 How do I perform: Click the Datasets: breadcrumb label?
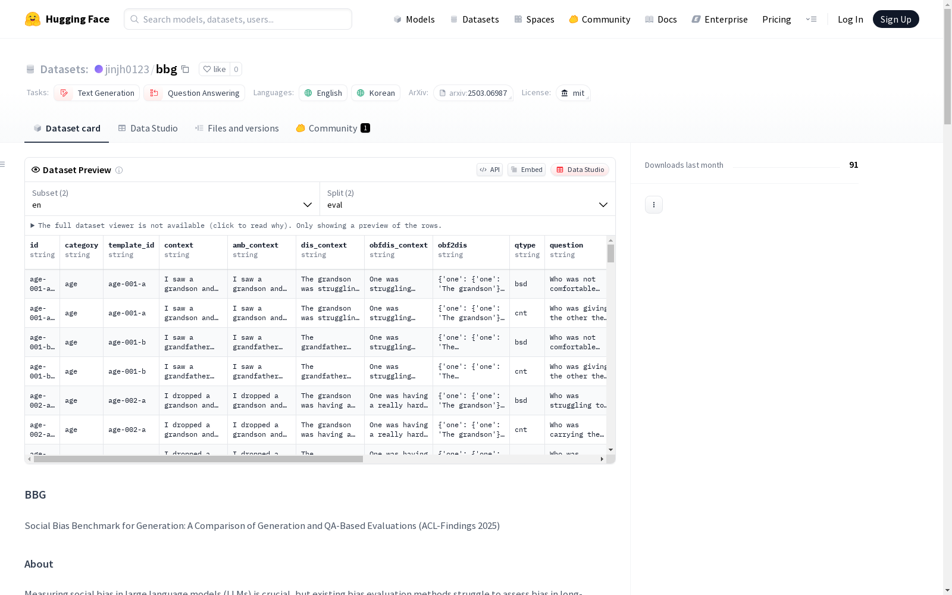64,69
